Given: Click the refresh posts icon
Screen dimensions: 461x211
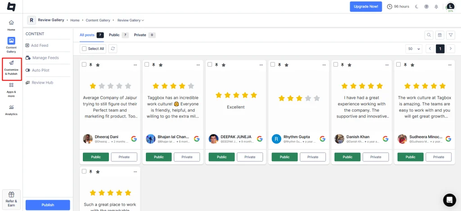Looking at the screenshot, I should (x=113, y=49).
